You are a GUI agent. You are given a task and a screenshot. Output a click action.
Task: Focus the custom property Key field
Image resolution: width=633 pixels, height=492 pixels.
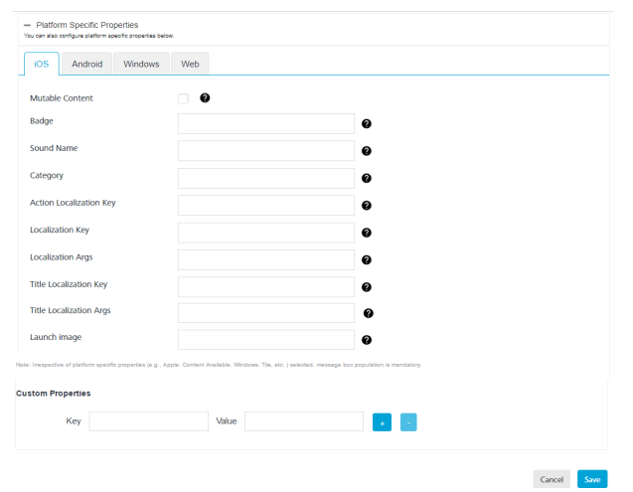click(149, 421)
